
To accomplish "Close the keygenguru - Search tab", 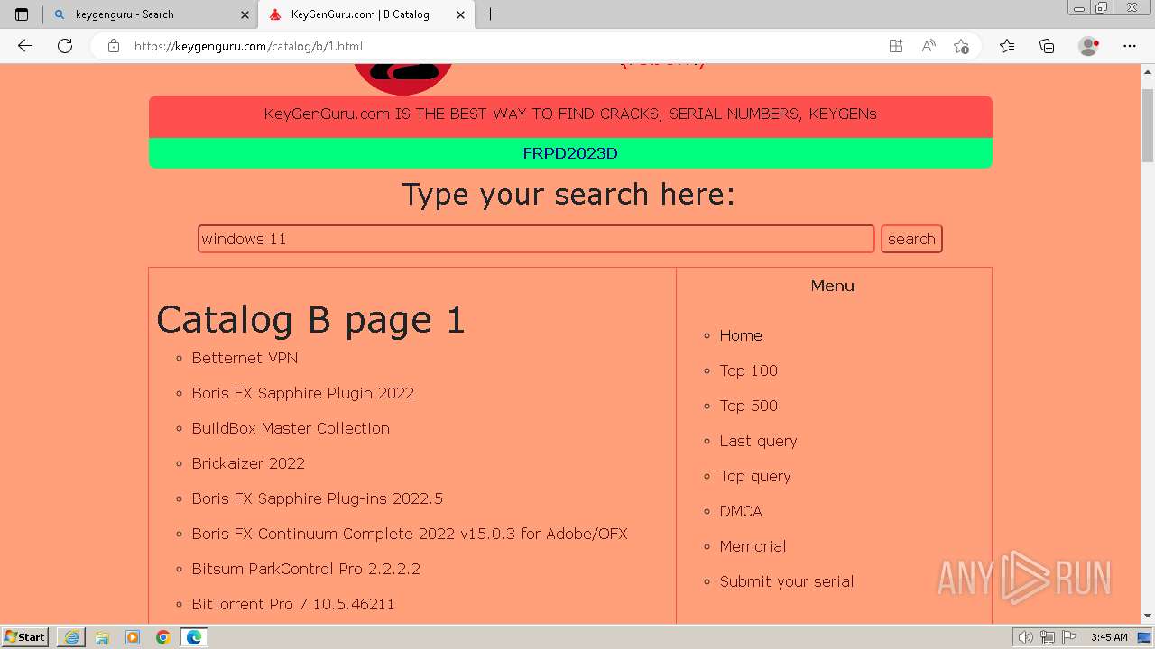I will click(245, 14).
